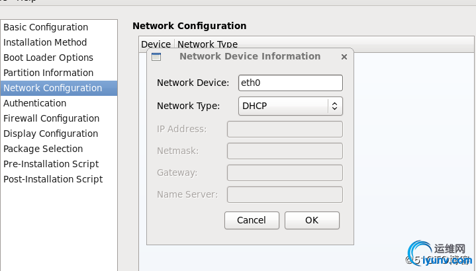Close the Network Device Information dialog
Image resolution: width=476 pixels, height=271 pixels.
[344, 57]
